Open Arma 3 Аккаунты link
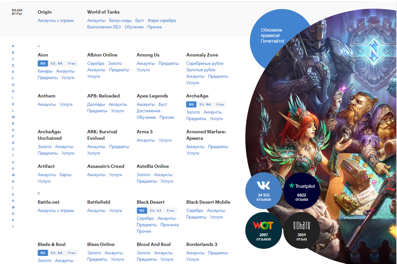Screen dimensions: 397x264 [146, 140]
